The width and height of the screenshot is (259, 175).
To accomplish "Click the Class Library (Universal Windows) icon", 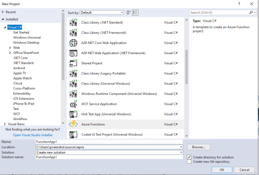I will tap(73, 84).
